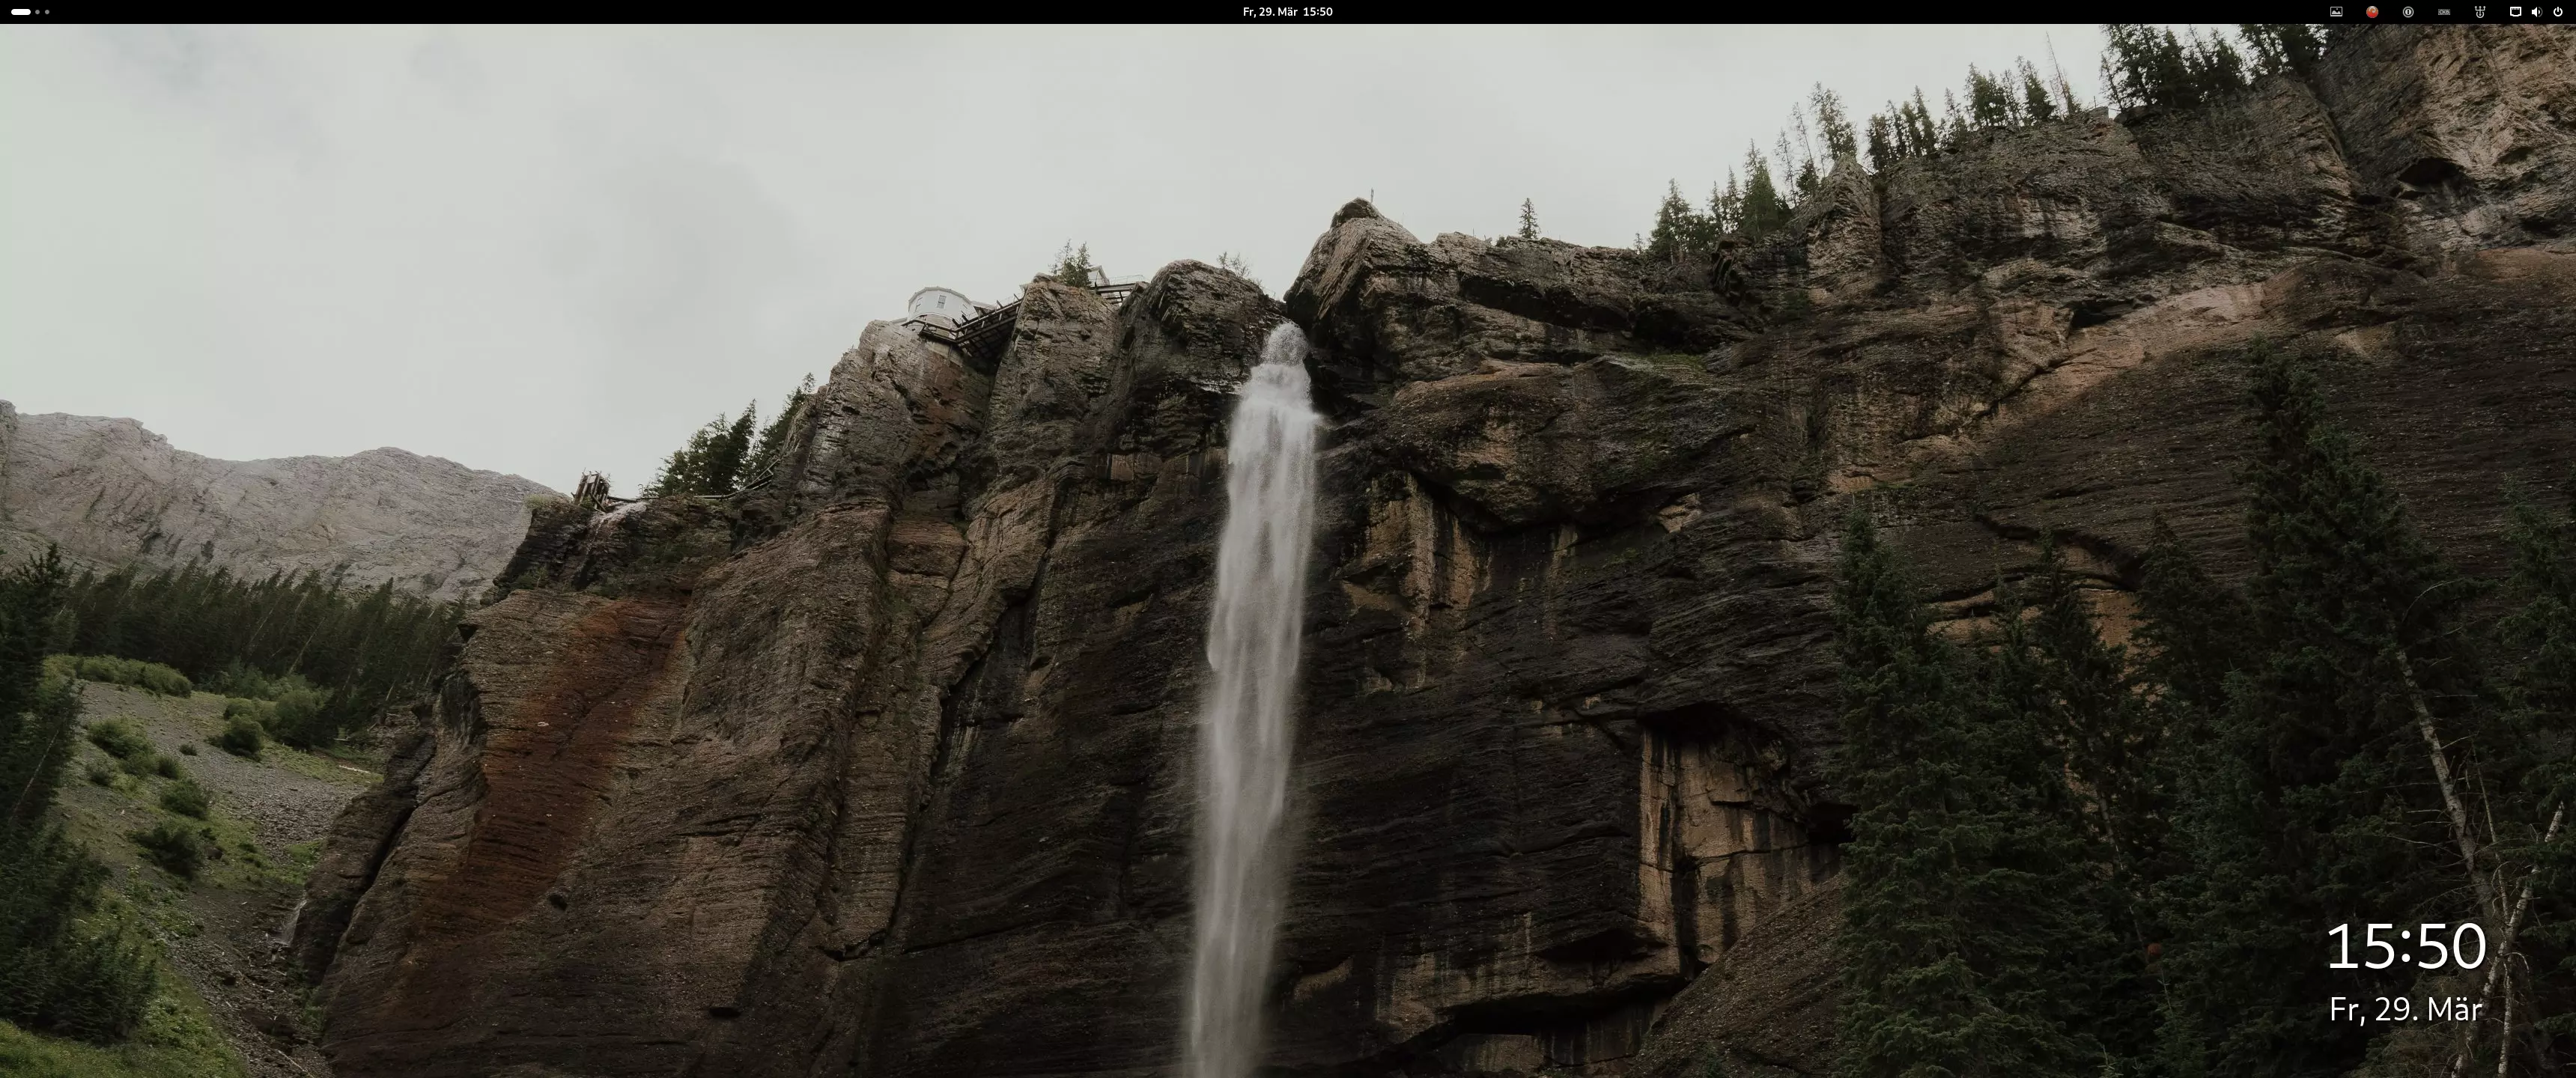This screenshot has width=2576, height=1078.
Task: Open the circled-one password manager tray icon
Action: coord(2408,12)
